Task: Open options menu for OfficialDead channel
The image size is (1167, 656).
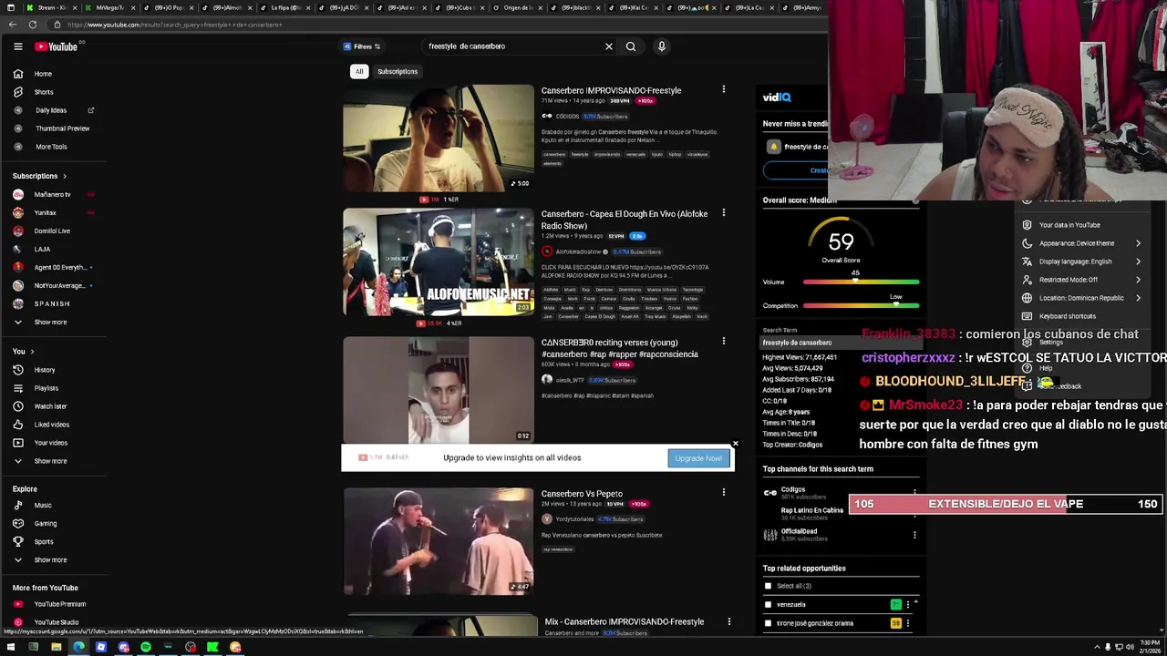Action: (x=914, y=535)
